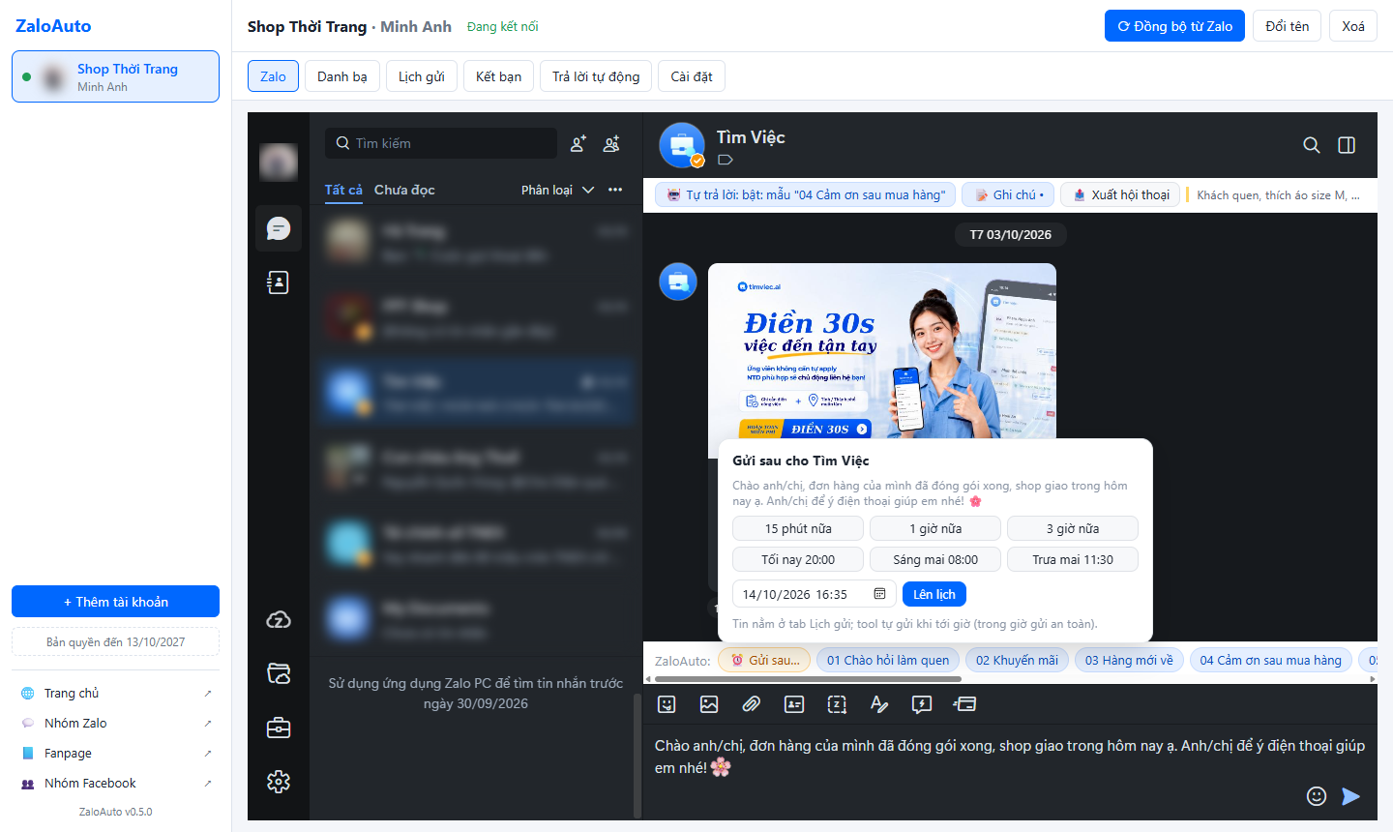Search within the Tìm Việc conversation
This screenshot has width=1393, height=832.
tap(1312, 145)
